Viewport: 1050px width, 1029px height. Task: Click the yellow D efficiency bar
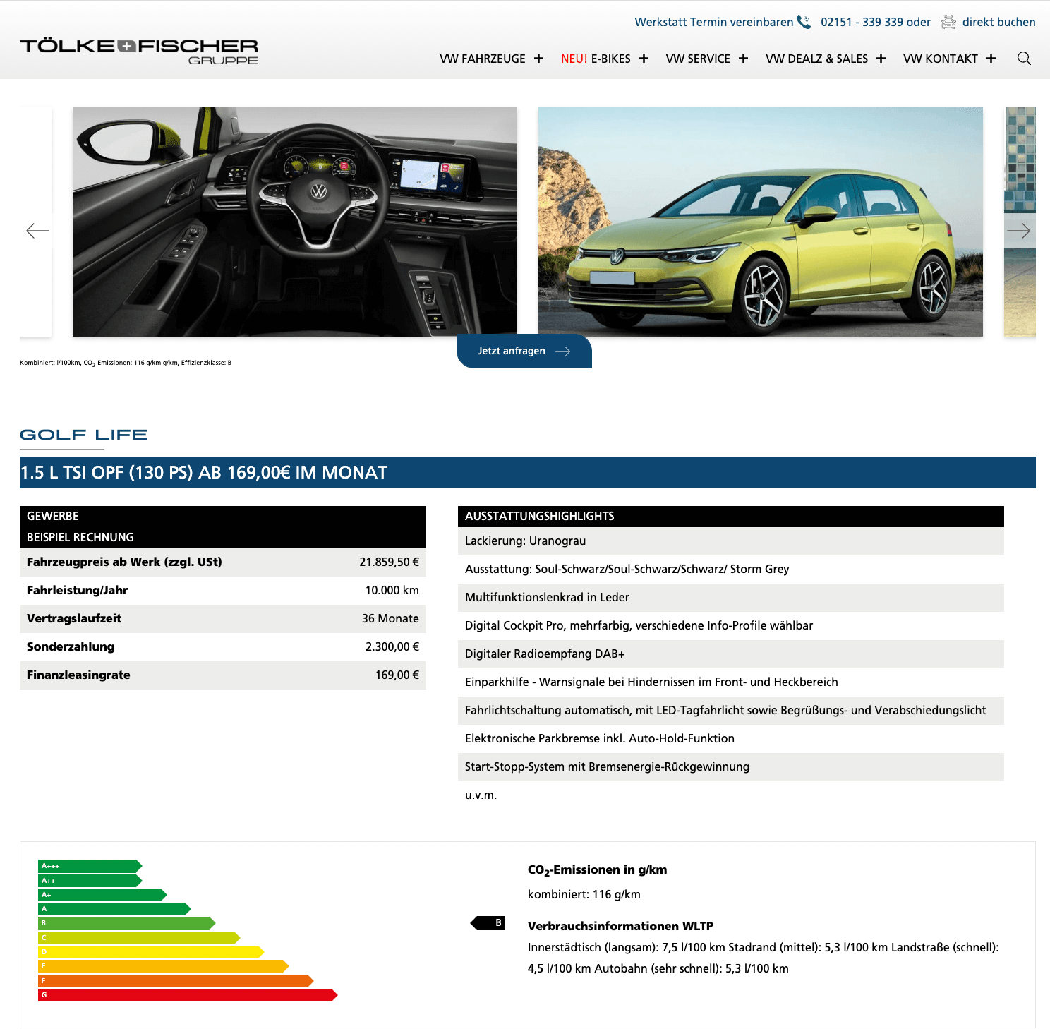tap(151, 952)
